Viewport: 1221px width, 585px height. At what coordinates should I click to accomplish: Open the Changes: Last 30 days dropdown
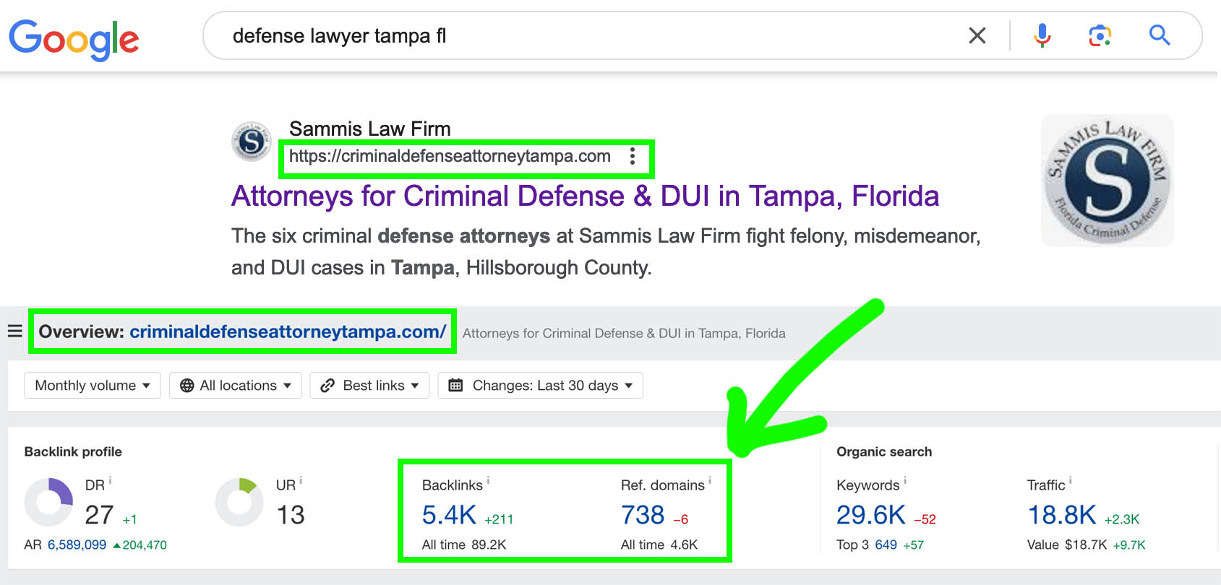(540, 385)
